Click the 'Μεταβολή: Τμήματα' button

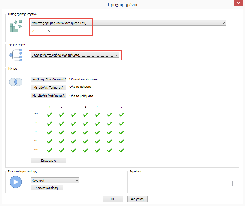[x=48, y=87]
